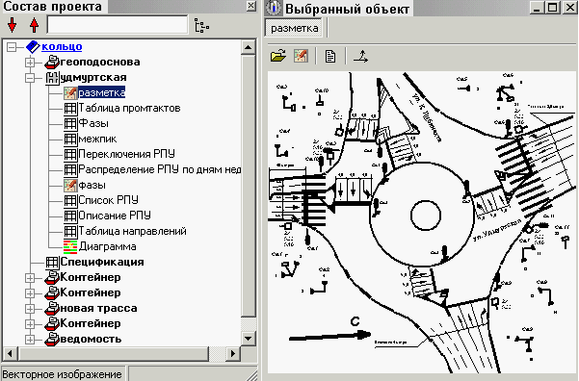Expand the геоподоснова node
579x381 pixels.
pyautogui.click(x=30, y=63)
